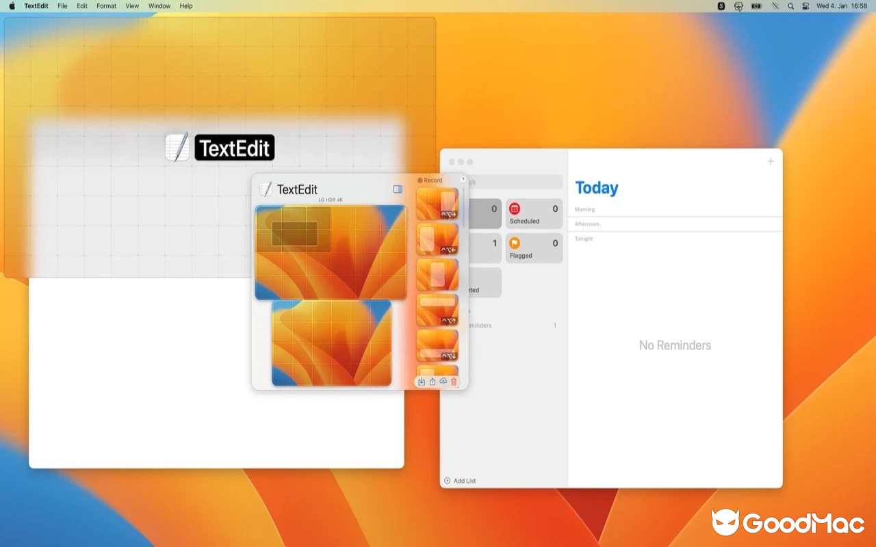The height and width of the screenshot is (547, 876).
Task: Click the import icon in popup bottom toolbar
Action: coord(422,382)
